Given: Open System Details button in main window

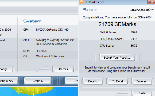Looking at the screenshot, I should [x=64, y=69].
